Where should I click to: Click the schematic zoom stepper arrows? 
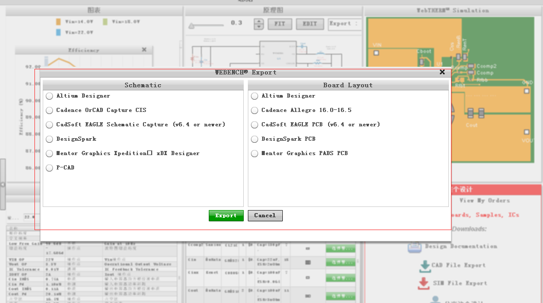(259, 24)
